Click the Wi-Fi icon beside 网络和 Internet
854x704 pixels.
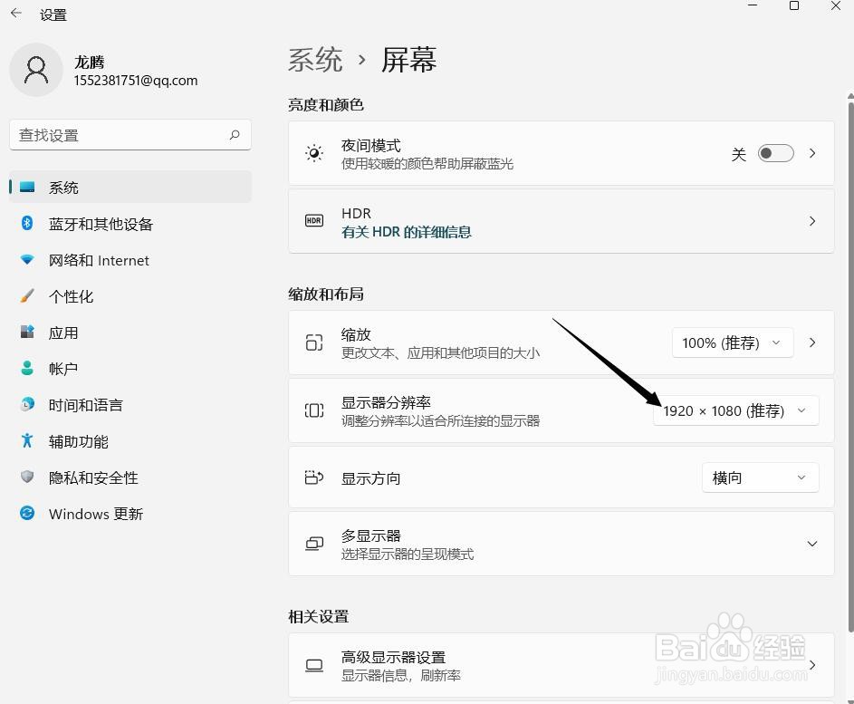point(26,260)
